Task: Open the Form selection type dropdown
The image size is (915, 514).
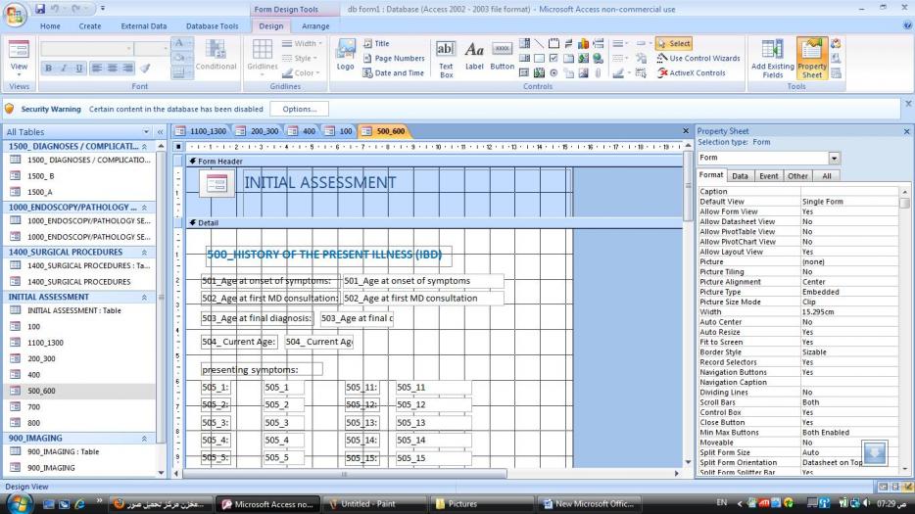Action: 834,158
